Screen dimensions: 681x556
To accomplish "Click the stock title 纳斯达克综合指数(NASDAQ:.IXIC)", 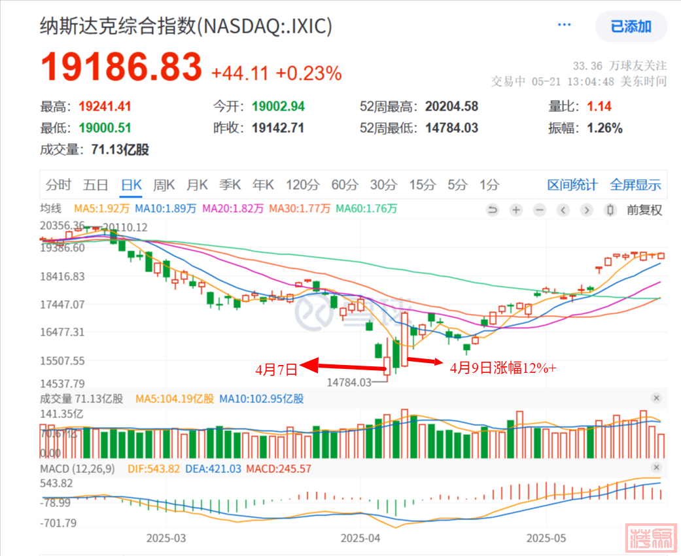I will click(186, 26).
